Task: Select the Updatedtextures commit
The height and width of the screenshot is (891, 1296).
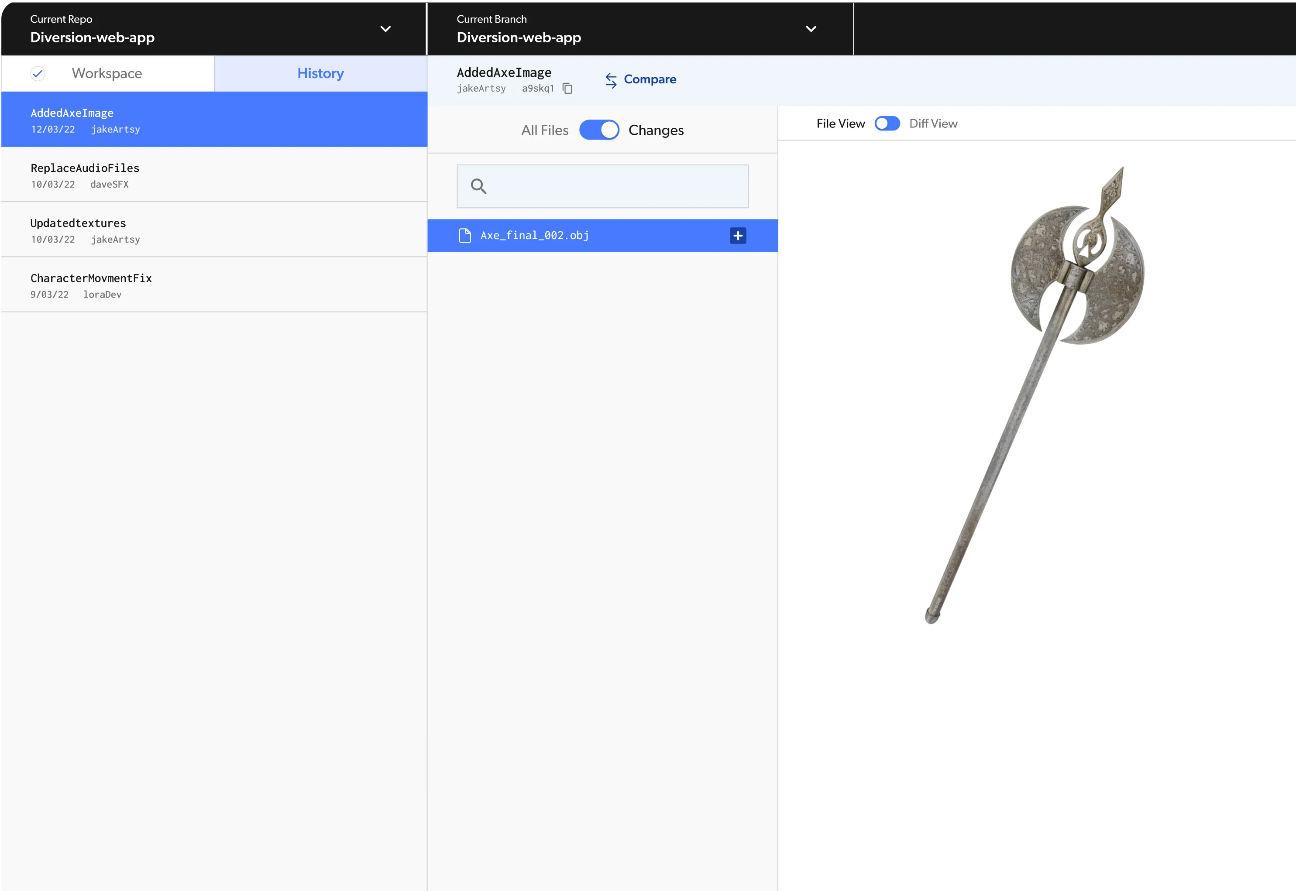Action: (214, 230)
